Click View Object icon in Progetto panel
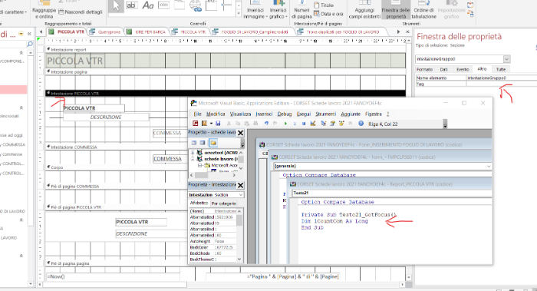This screenshot has height=291, width=537. coord(203,143)
